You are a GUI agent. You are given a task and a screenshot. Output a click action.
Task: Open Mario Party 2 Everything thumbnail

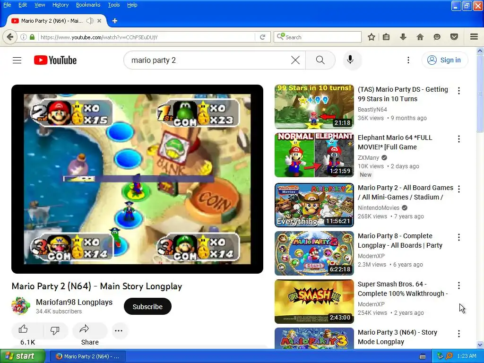314,205
